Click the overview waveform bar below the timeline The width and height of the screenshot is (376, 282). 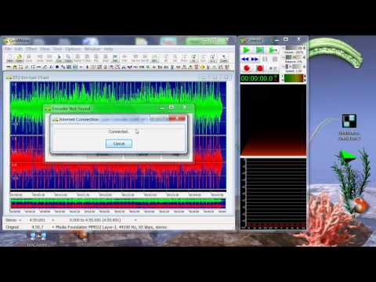117,204
